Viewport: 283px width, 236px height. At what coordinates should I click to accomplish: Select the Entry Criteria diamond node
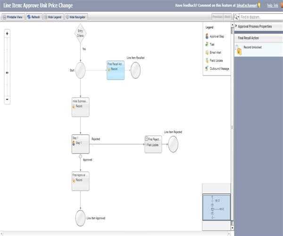pyautogui.click(x=80, y=33)
